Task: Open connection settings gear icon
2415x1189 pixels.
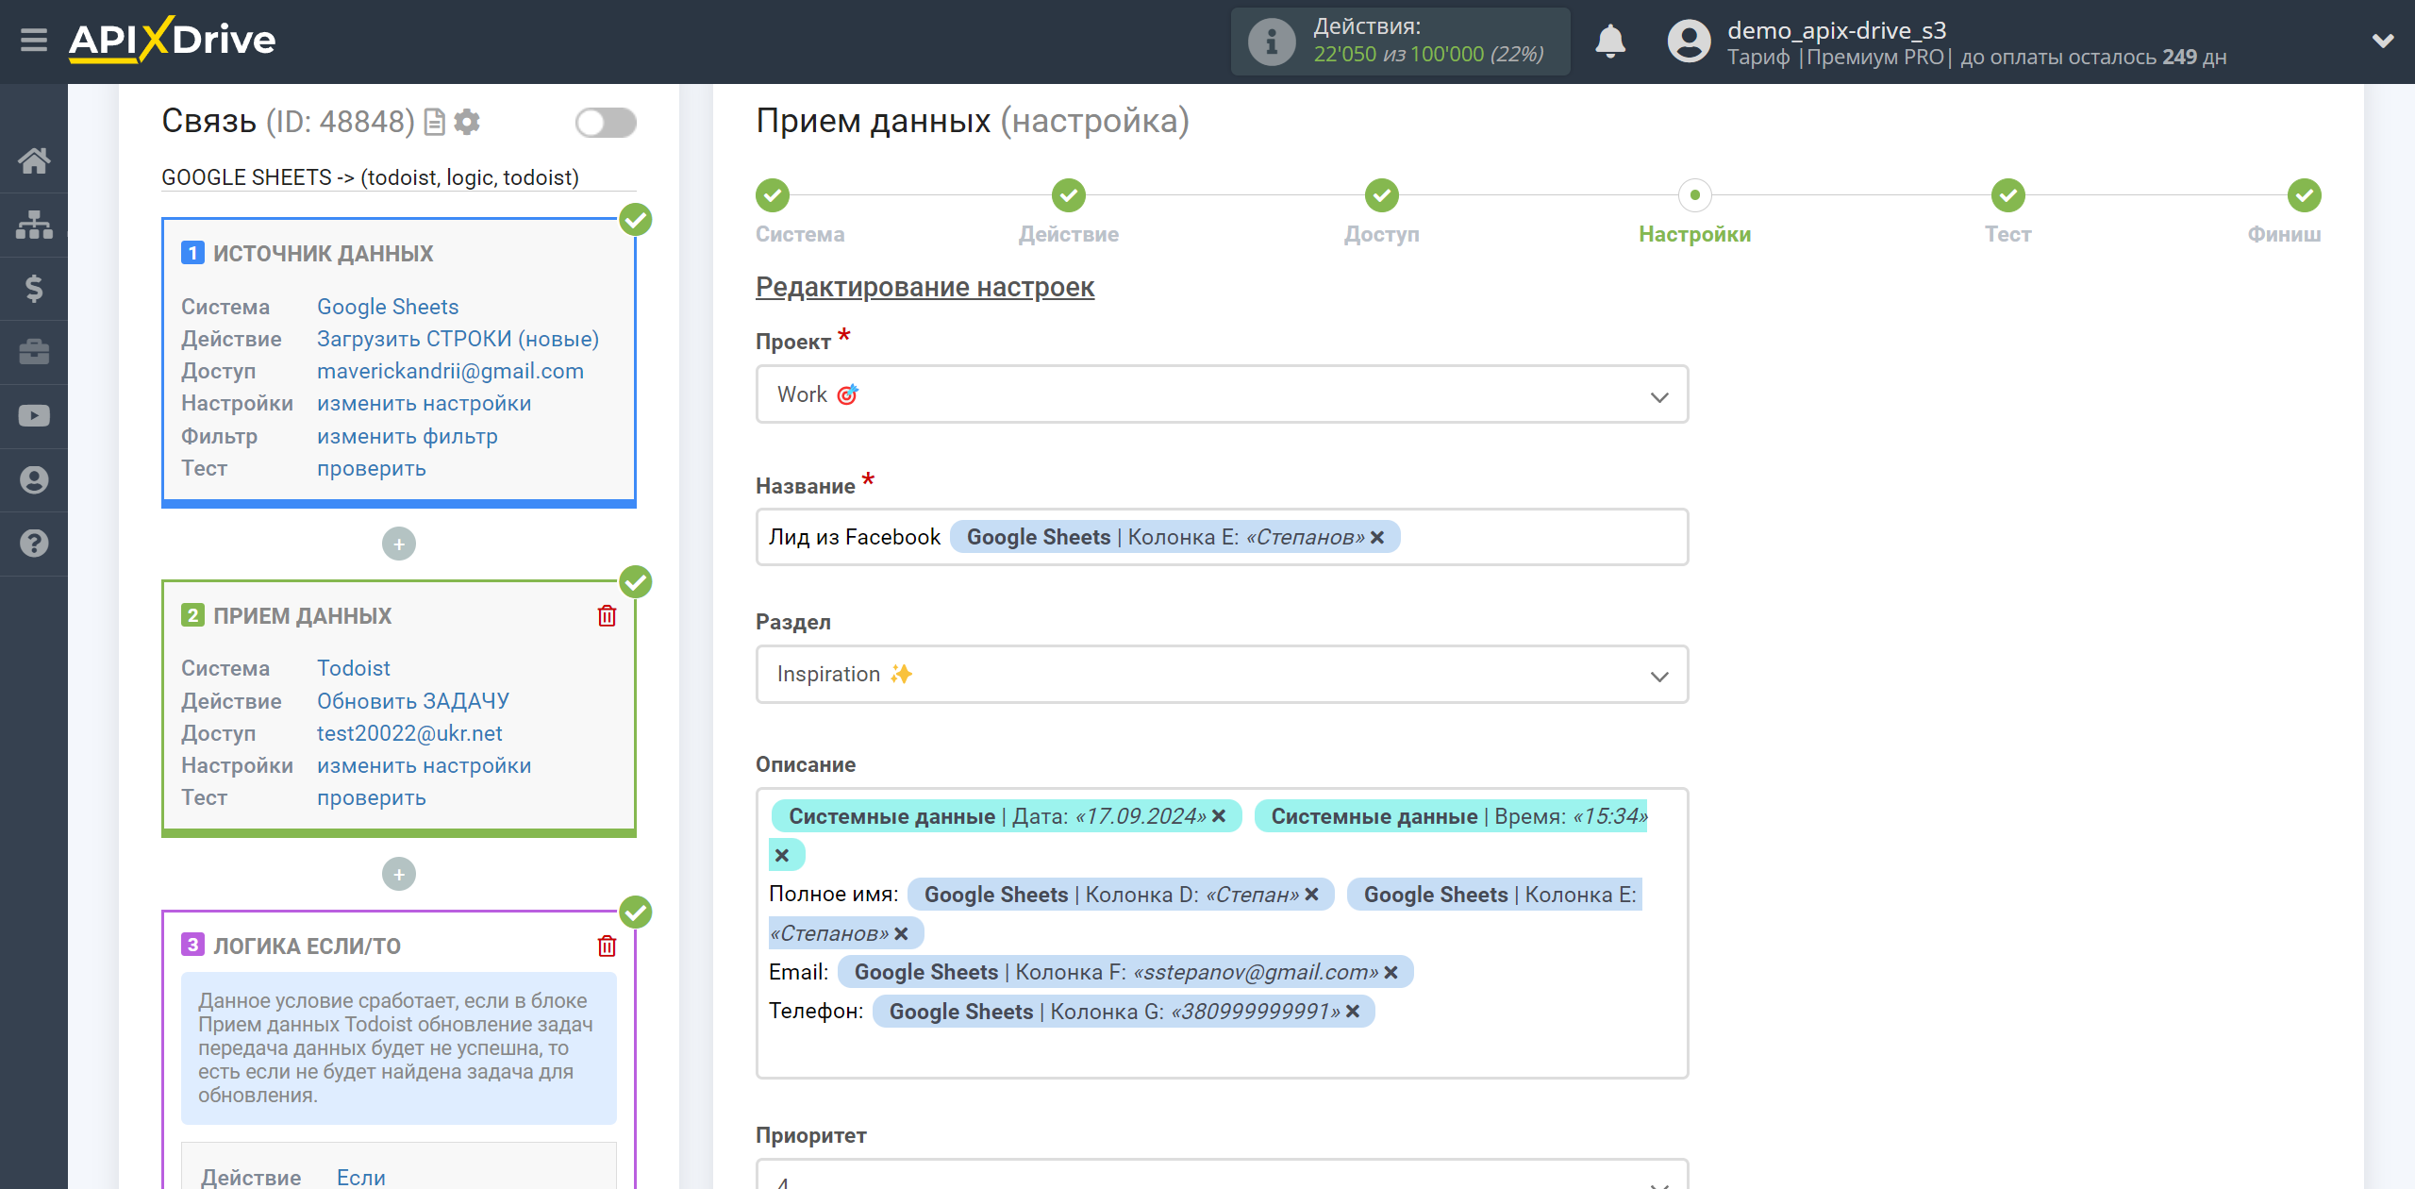Action: (467, 122)
